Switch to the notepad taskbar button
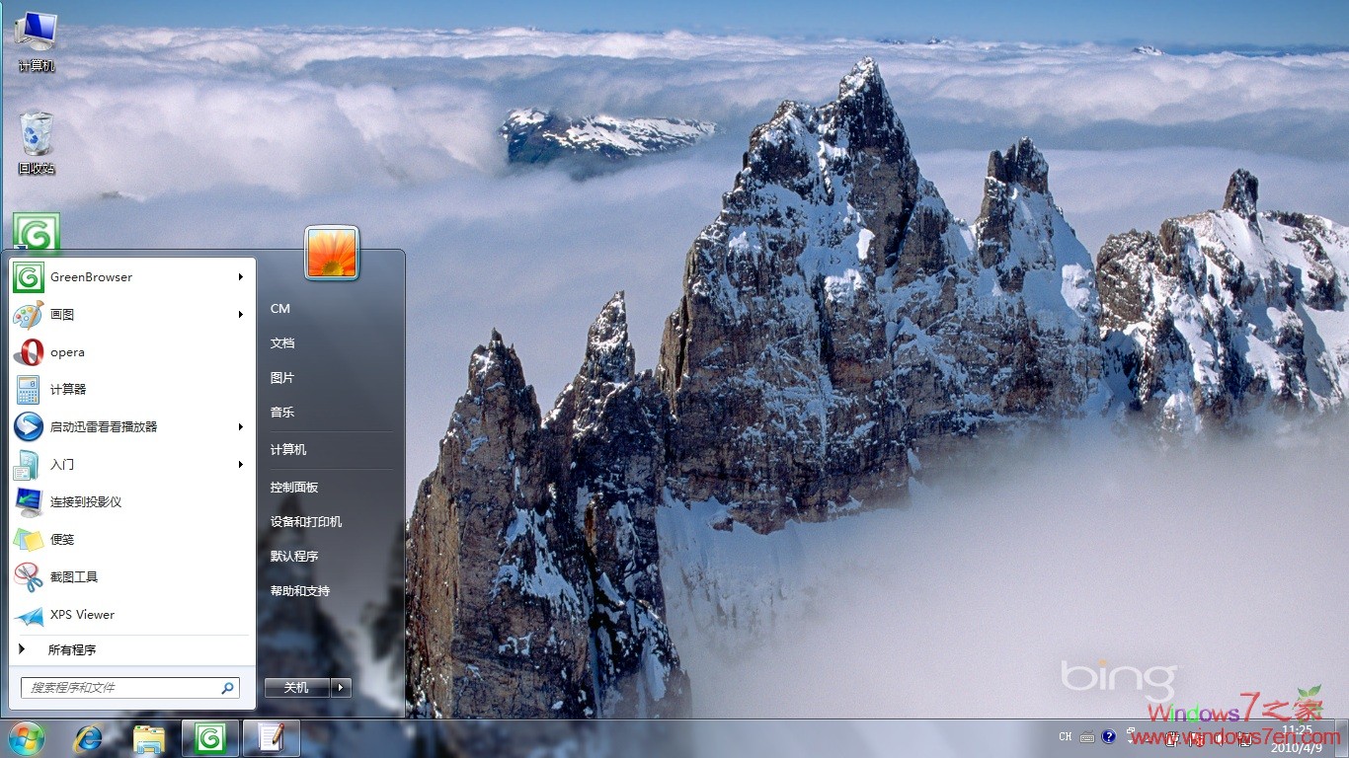The image size is (1349, 758). pyautogui.click(x=271, y=738)
